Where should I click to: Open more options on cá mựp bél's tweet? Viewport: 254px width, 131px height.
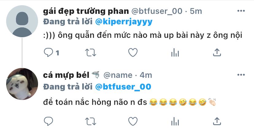click(241, 75)
